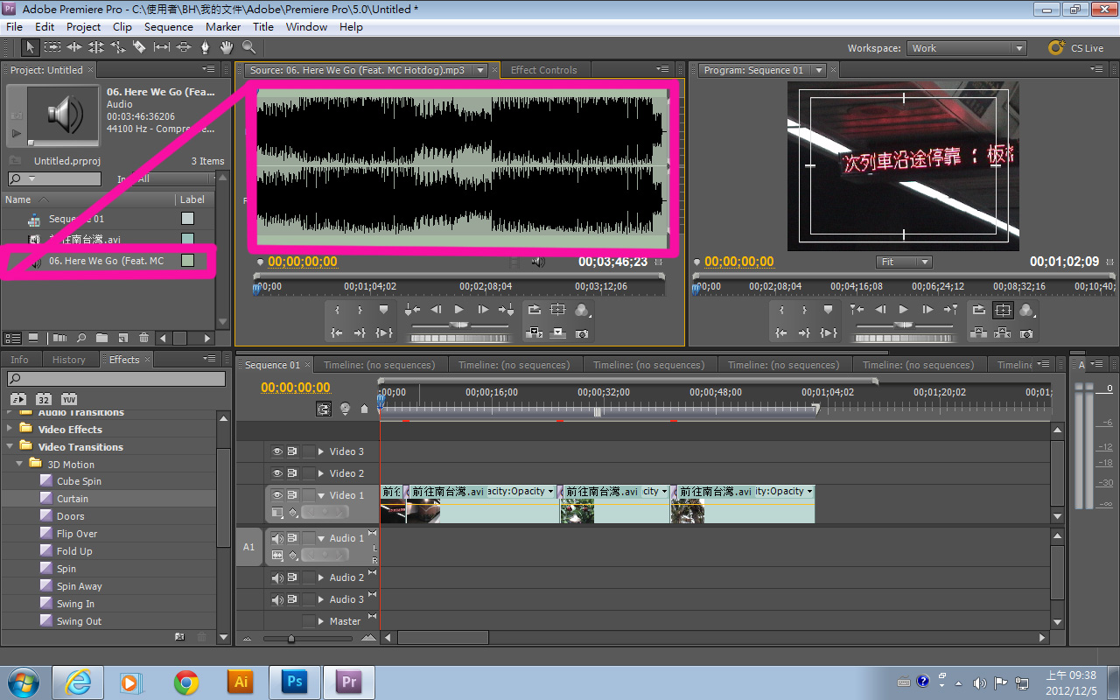Open the Sequence menu
This screenshot has height=700, width=1120.
pyautogui.click(x=168, y=27)
